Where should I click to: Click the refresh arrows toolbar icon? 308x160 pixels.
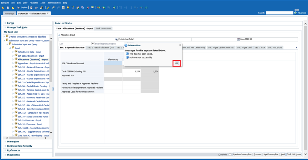point(36,8)
